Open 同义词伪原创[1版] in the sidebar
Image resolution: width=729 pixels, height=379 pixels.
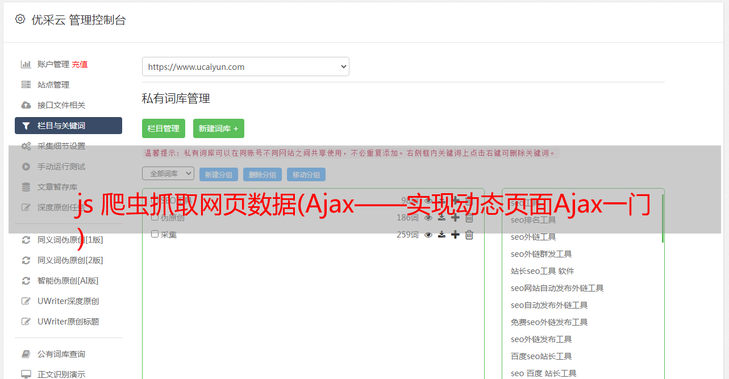(x=70, y=240)
